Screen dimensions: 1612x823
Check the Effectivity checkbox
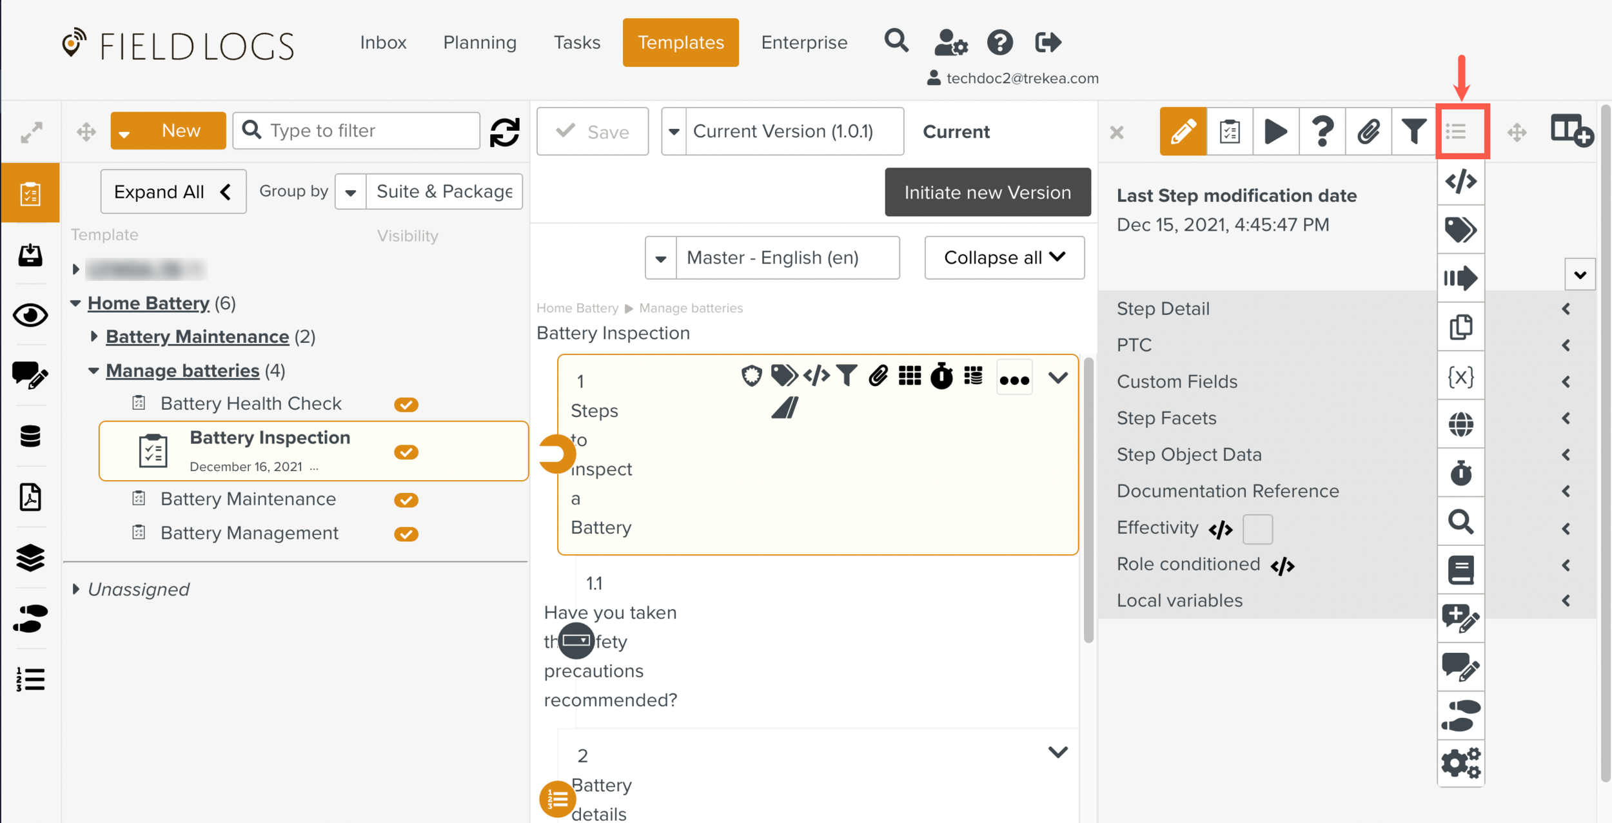[1257, 529]
